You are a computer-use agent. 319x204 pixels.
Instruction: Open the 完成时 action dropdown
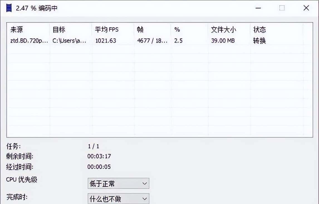tap(118, 198)
